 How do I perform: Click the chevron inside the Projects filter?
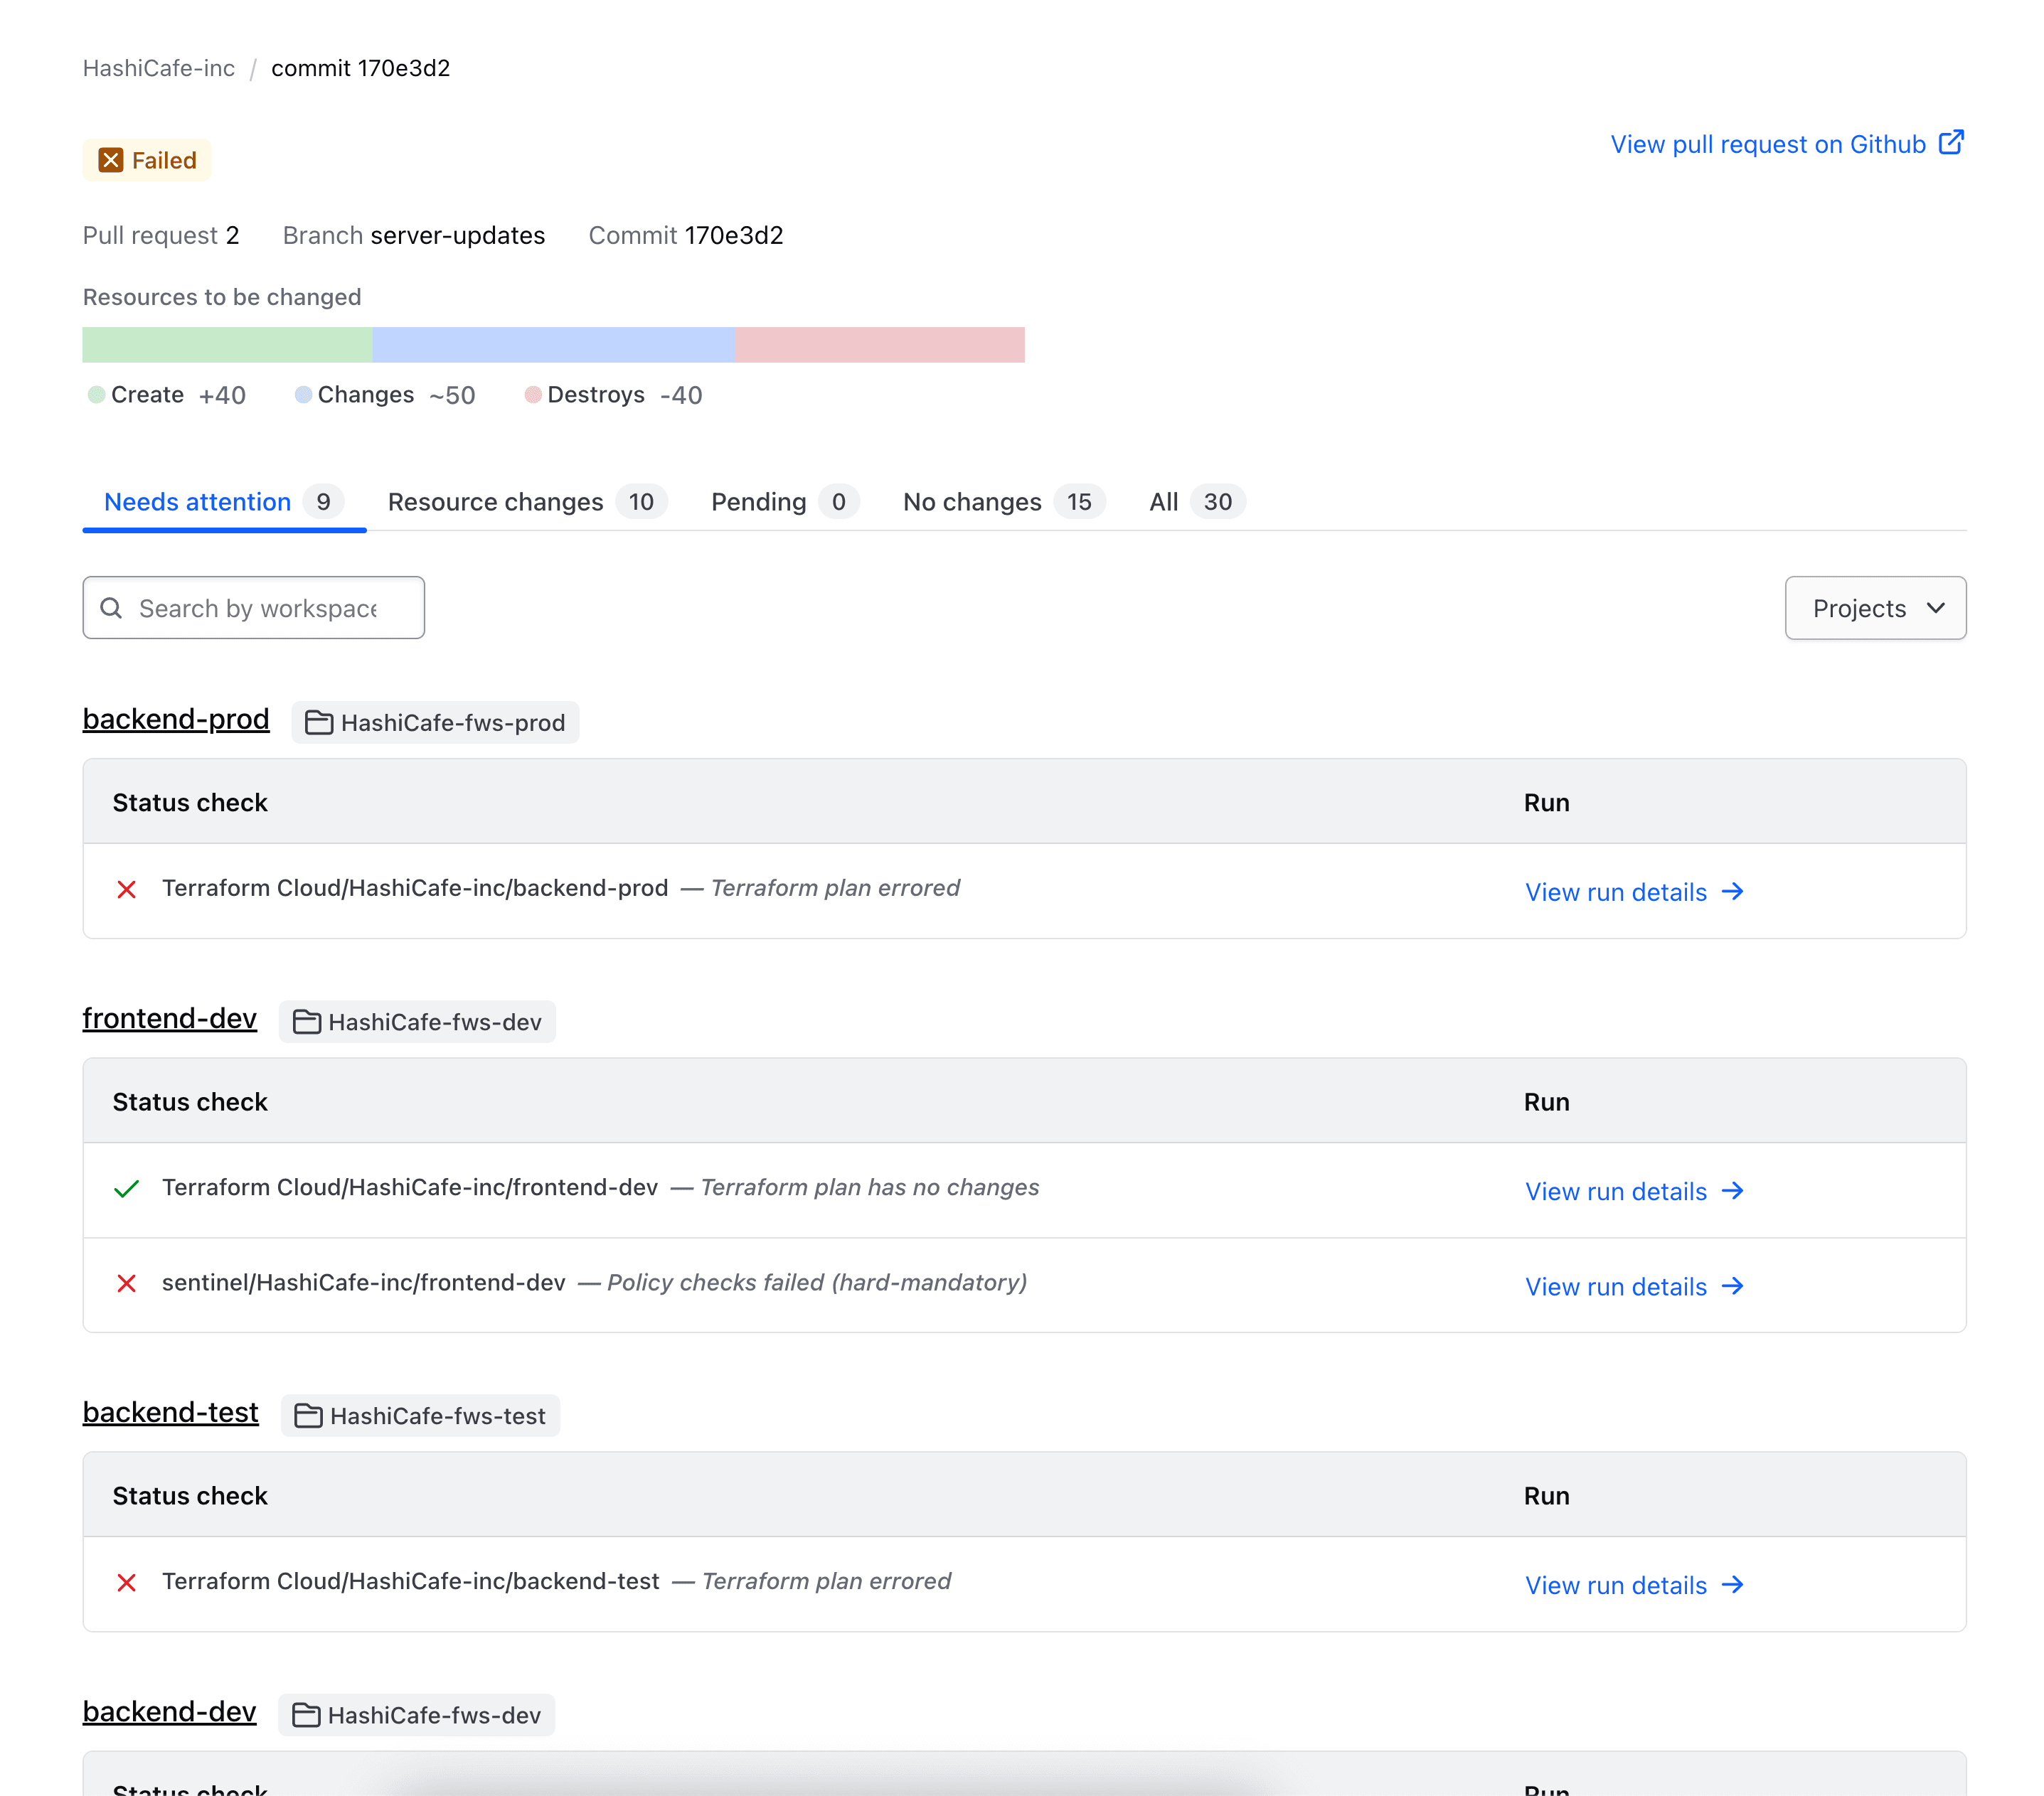click(x=1935, y=608)
